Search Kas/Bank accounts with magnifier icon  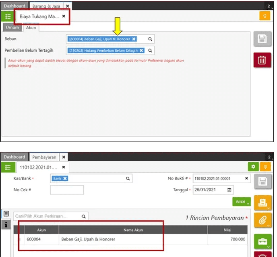(128, 179)
